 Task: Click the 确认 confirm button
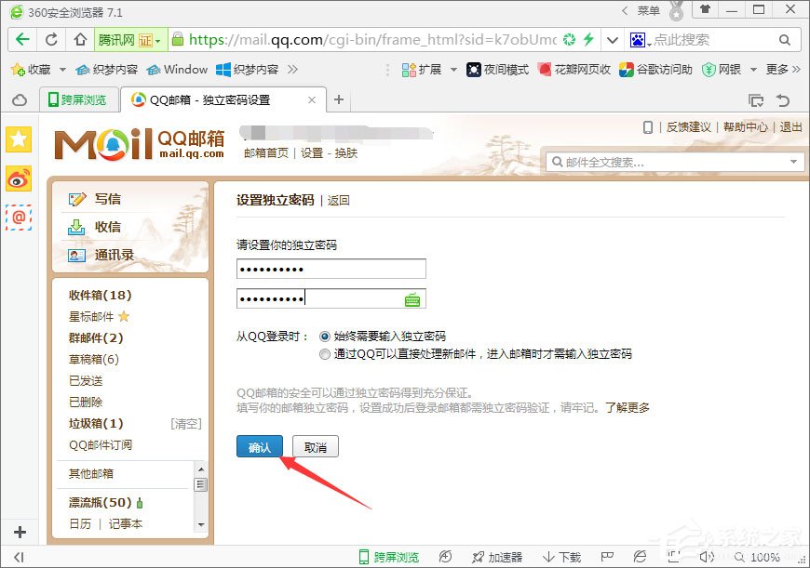point(259,445)
